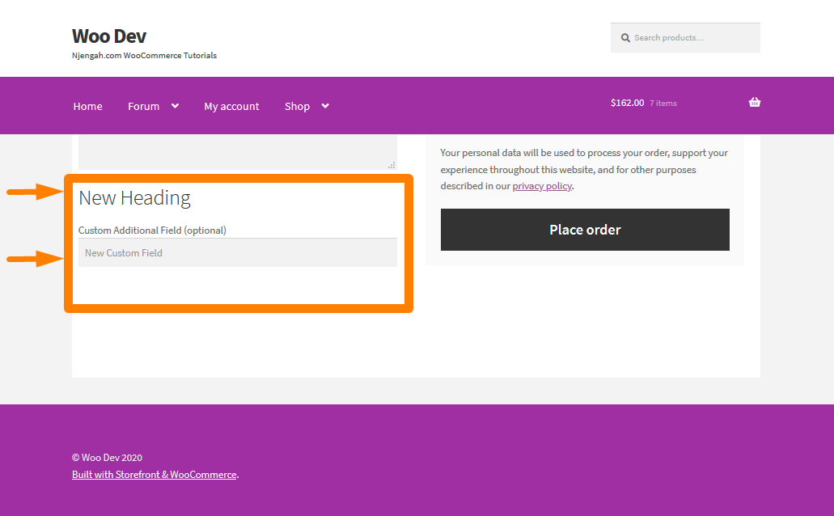The width and height of the screenshot is (834, 516).
Task: Click the Woo Dev site title
Action: (109, 36)
